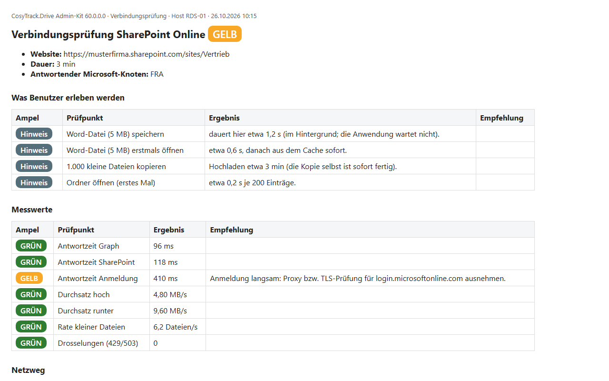Click GRÜN badge for Antwortzeit Graph

[x=31, y=246]
